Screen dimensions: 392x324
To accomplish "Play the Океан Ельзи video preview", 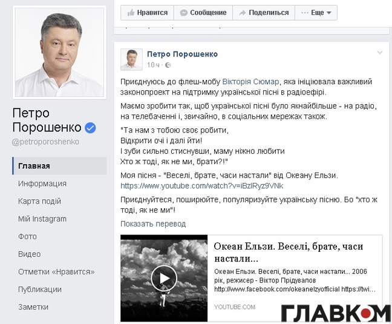I will pyautogui.click(x=164, y=278).
